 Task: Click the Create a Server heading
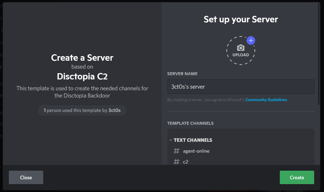pos(82,57)
